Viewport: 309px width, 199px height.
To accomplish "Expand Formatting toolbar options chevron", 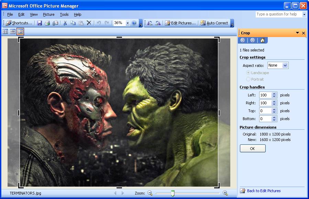I will tap(232, 23).
